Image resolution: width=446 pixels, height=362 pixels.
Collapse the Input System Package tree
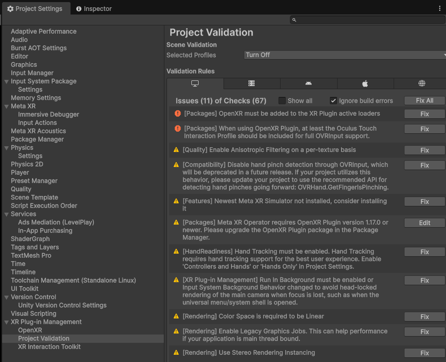pos(6,81)
